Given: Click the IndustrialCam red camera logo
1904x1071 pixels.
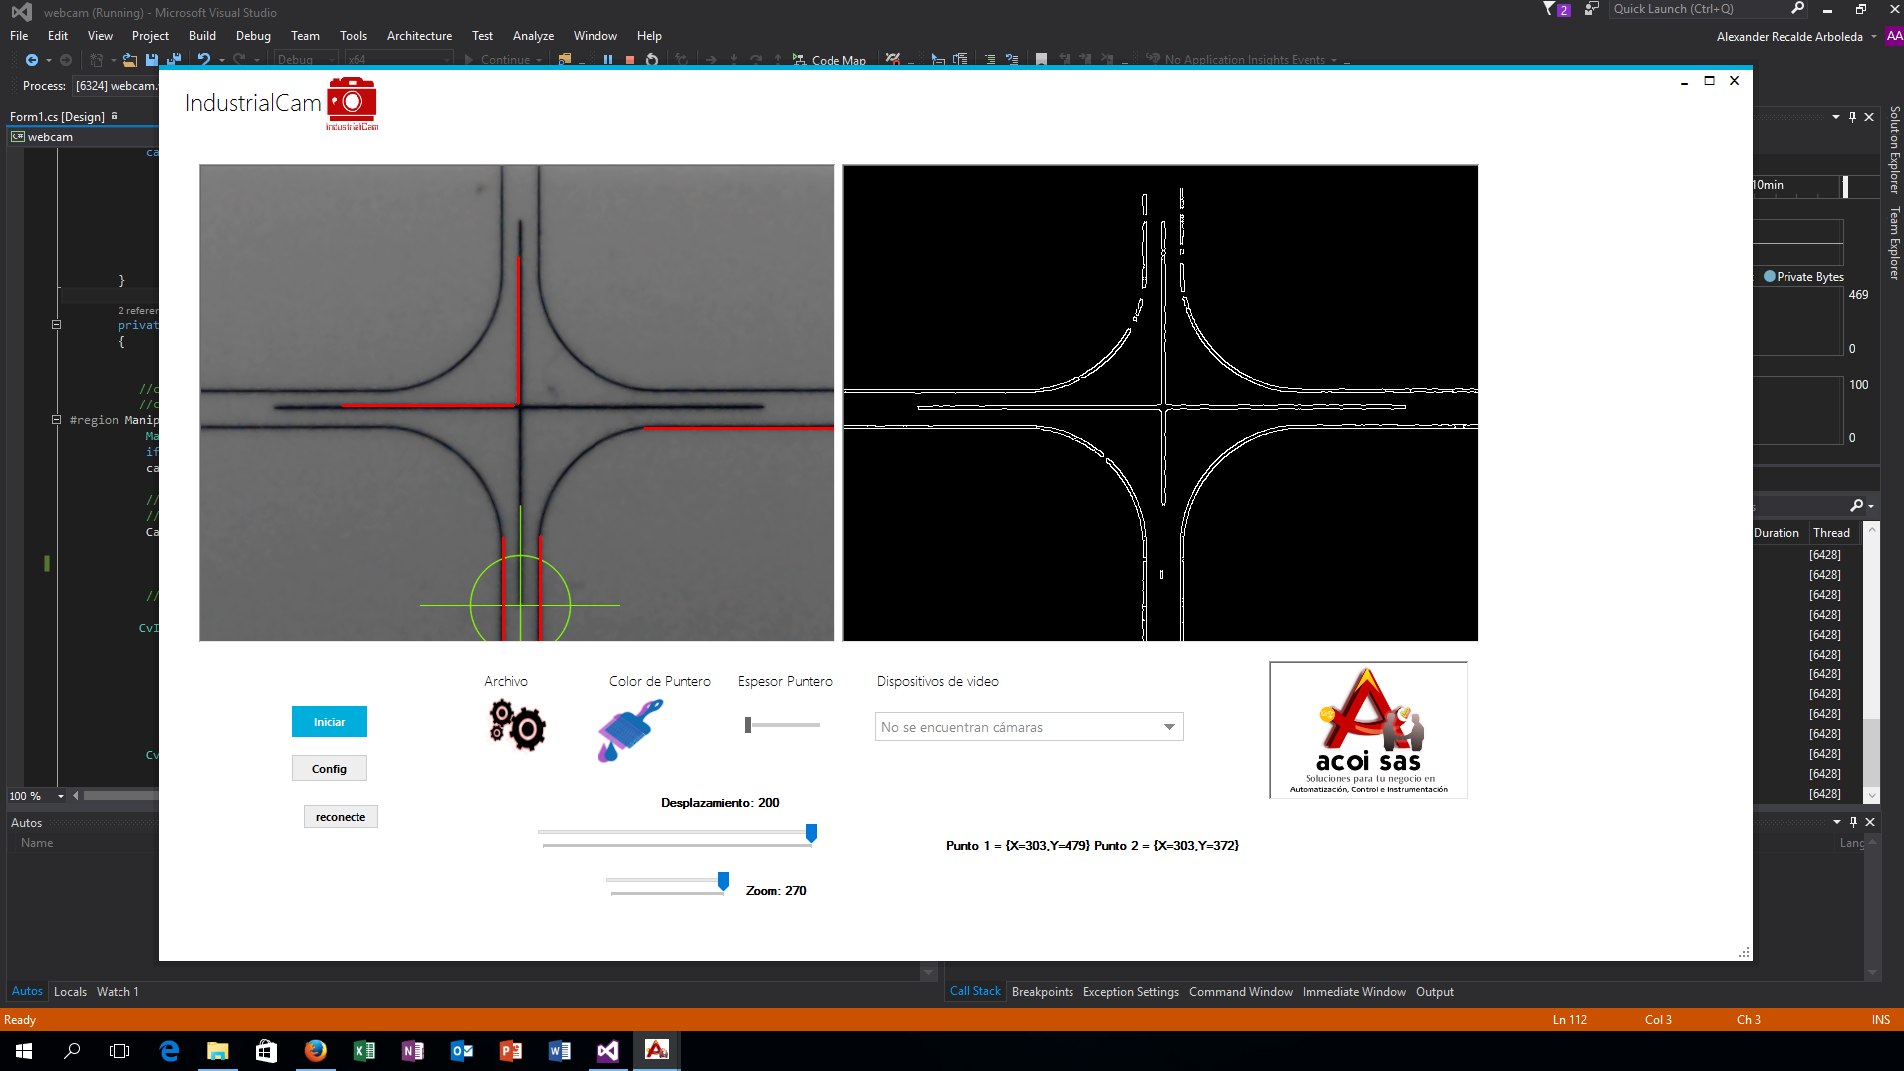Looking at the screenshot, I should (352, 103).
